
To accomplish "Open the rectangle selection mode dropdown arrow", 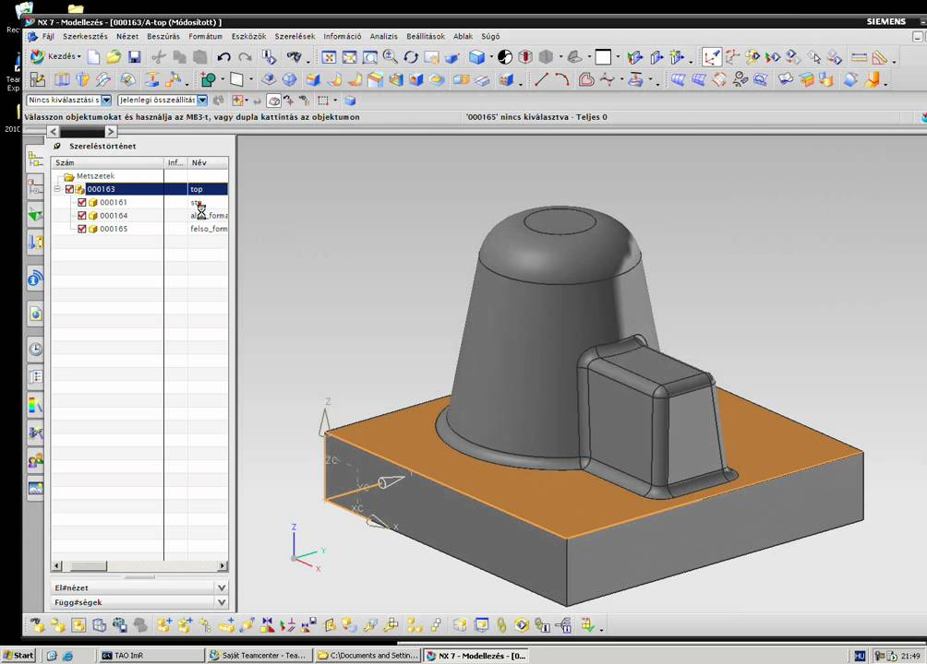I will coord(334,101).
